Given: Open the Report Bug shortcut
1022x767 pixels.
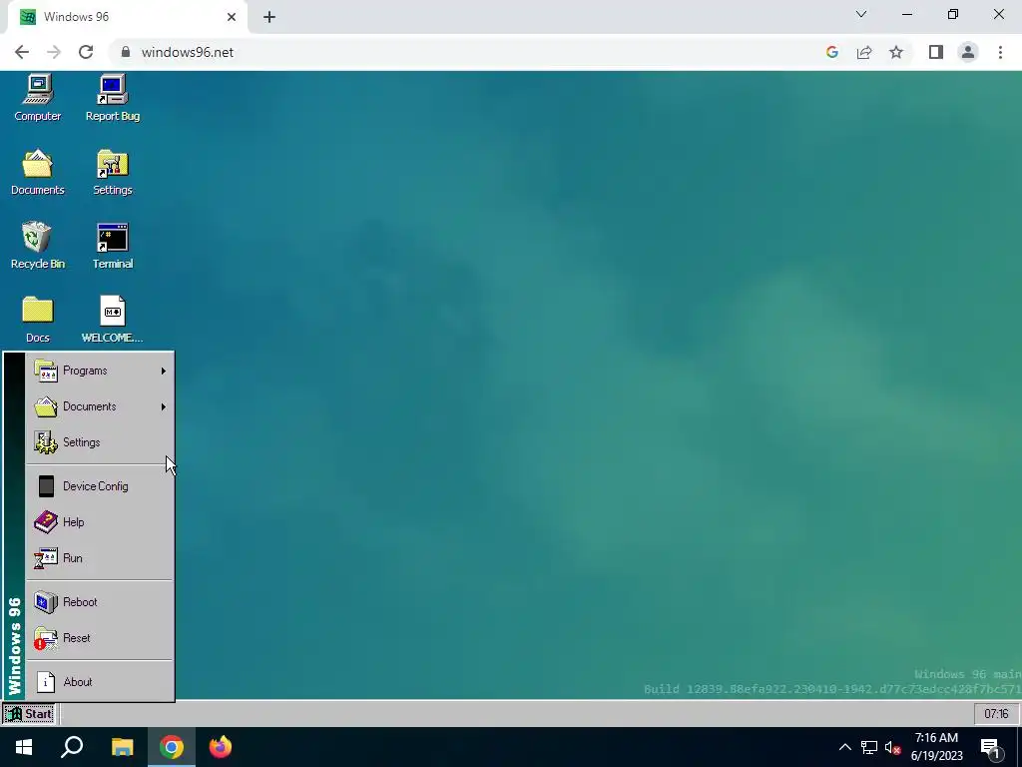Looking at the screenshot, I should (x=112, y=98).
